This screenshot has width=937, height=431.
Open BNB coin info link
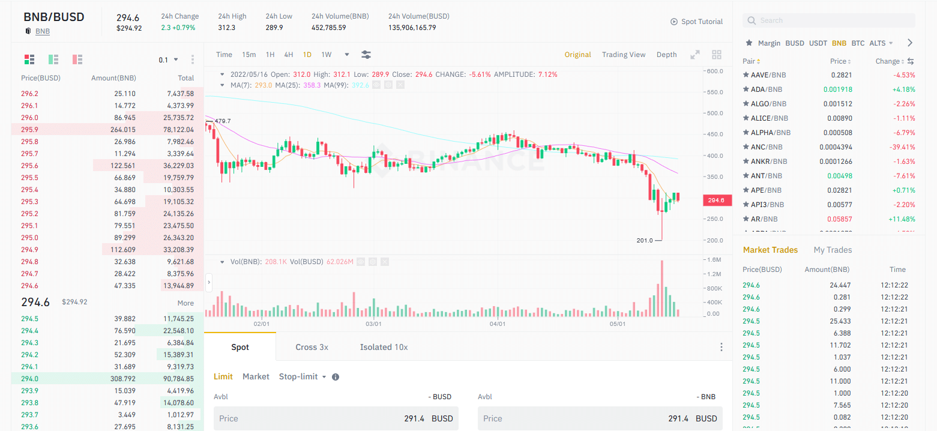point(43,31)
